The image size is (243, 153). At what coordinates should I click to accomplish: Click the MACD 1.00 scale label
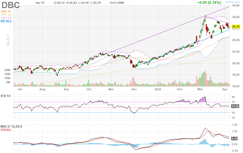[x=234, y=131]
